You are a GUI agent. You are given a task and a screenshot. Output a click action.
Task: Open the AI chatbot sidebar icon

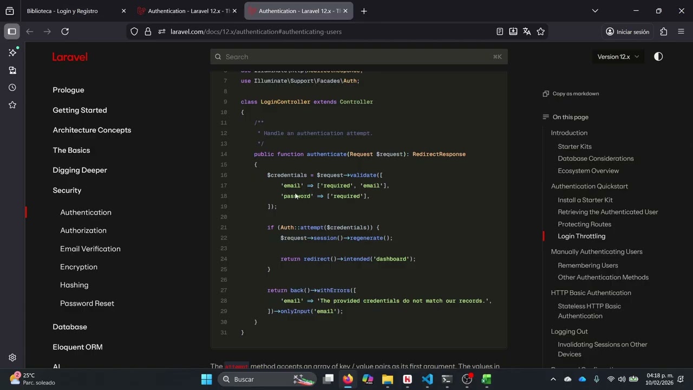pos(12,53)
